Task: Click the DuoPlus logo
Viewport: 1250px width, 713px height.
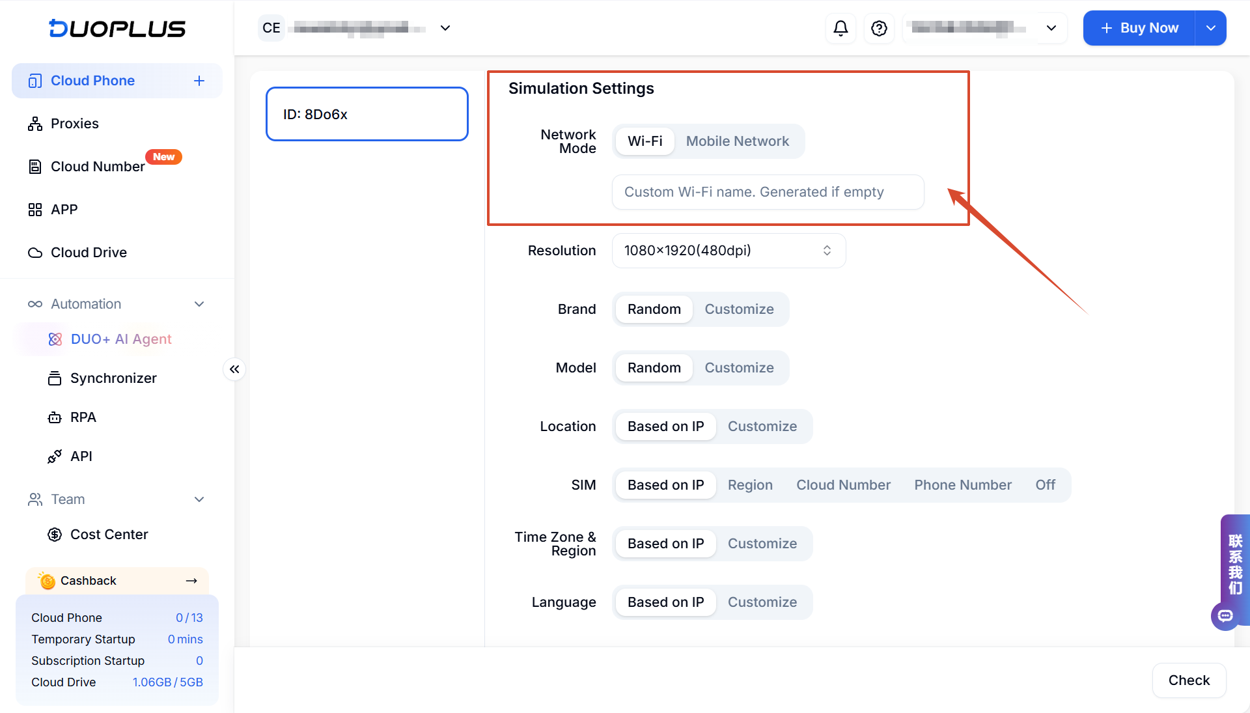Action: [x=117, y=28]
